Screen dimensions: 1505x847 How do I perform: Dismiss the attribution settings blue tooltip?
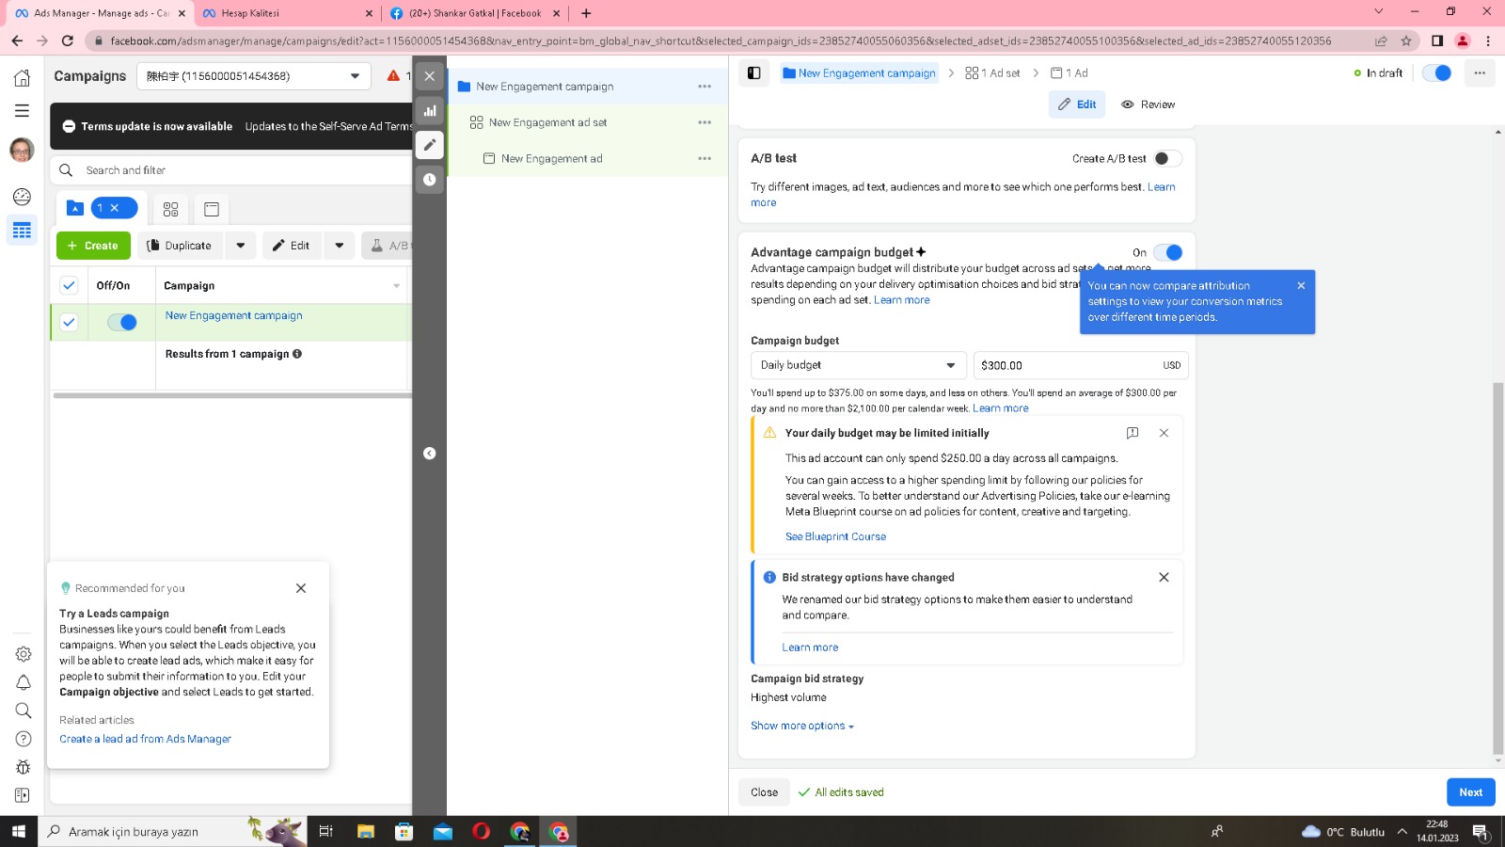pyautogui.click(x=1301, y=285)
